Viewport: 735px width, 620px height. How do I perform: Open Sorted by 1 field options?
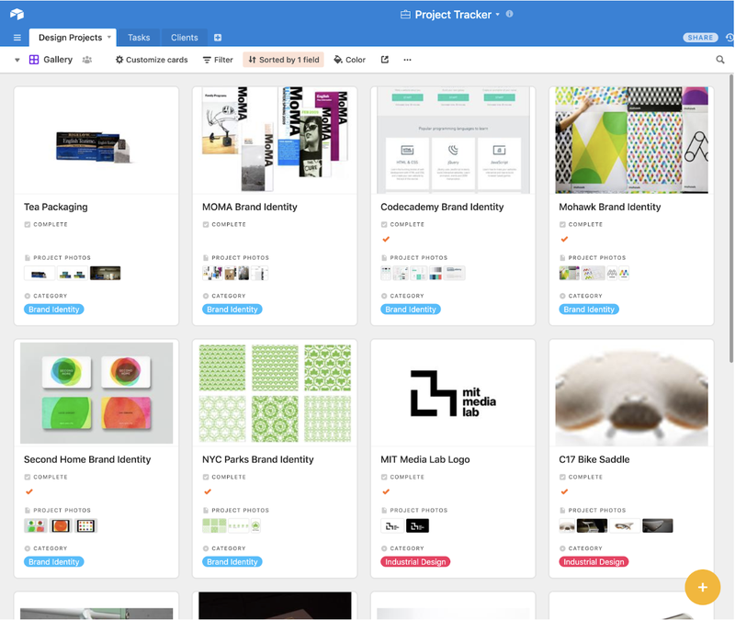click(x=284, y=60)
